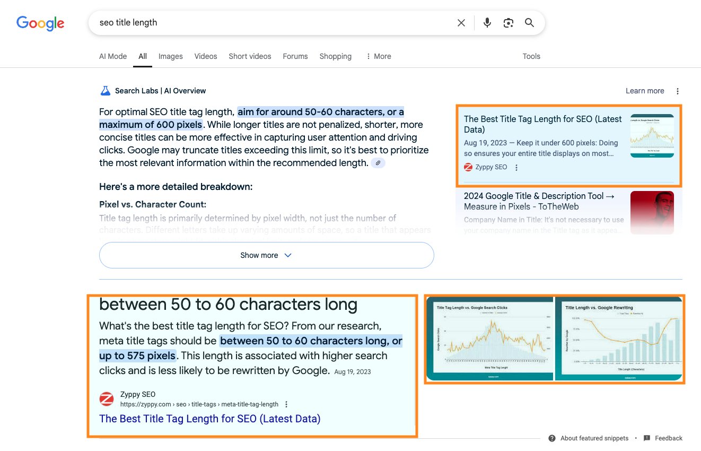Click the Feedback link
The image size is (701, 451).
click(x=669, y=438)
